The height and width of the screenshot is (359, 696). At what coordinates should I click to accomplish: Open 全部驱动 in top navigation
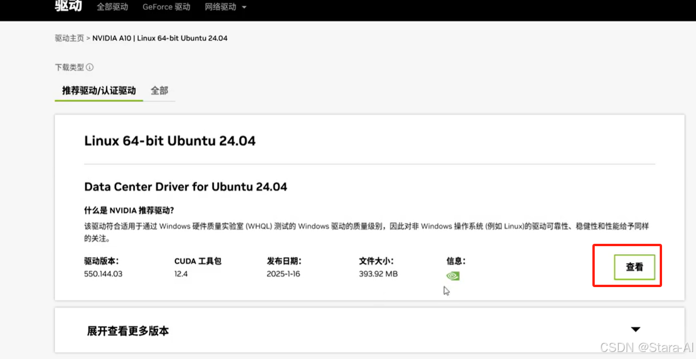[112, 7]
